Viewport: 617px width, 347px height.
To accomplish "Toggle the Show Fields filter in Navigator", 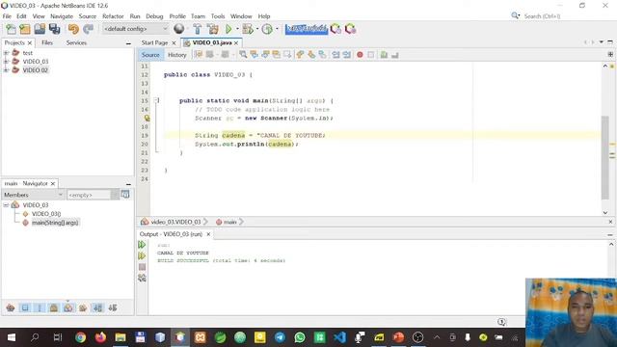I will [x=25, y=307].
